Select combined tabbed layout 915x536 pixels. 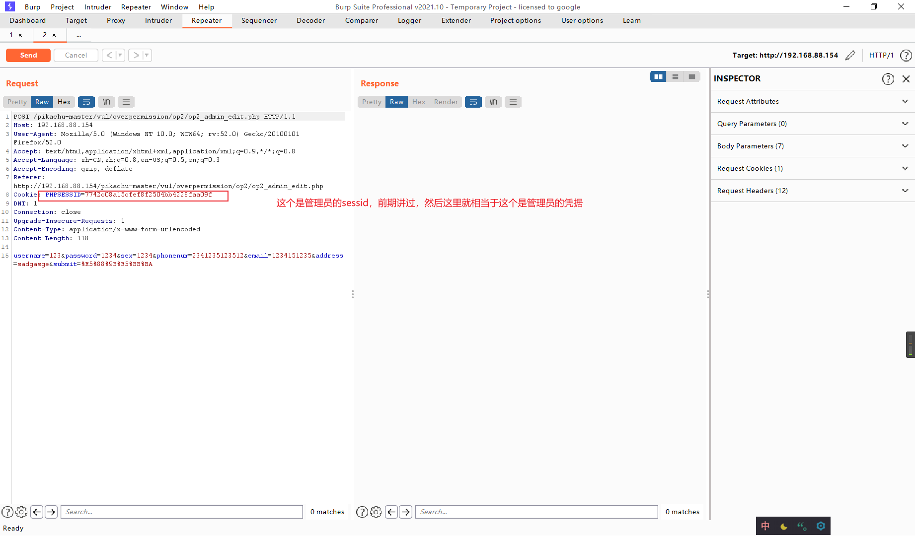[692, 76]
